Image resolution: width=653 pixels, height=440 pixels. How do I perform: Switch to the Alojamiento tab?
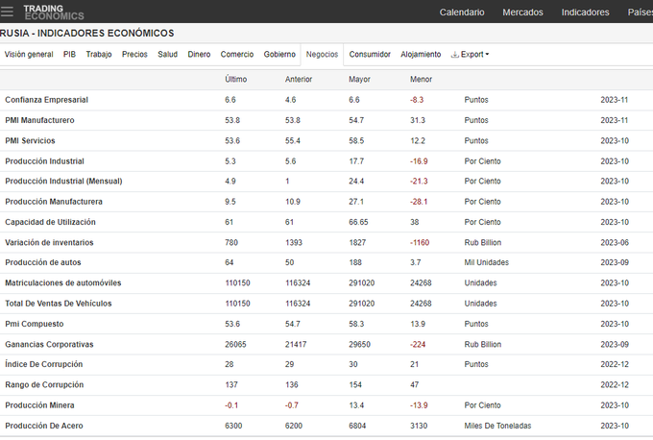421,54
